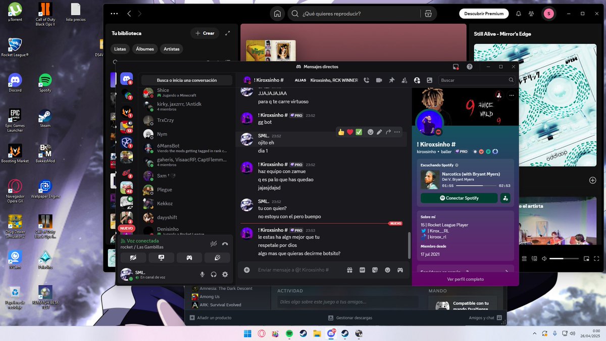Open profile more options three dots
This screenshot has width=606, height=341.
point(511,95)
